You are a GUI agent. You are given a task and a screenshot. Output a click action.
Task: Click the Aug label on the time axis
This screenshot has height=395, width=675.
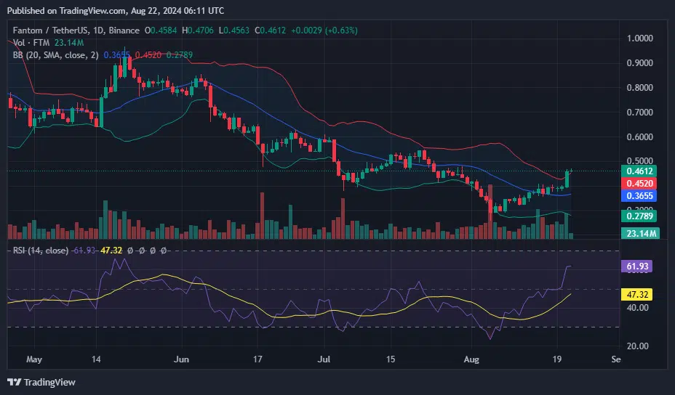[472, 359]
